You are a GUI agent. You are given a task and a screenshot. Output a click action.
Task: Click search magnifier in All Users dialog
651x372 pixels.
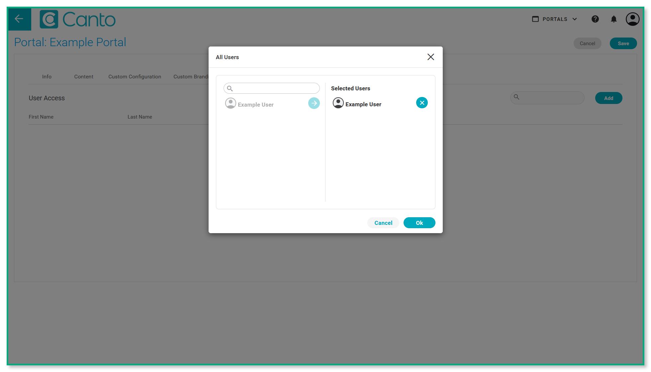230,88
